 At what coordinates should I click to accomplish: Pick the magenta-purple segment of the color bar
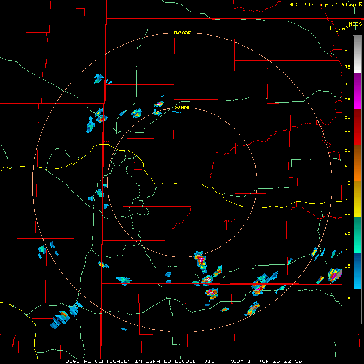point(357,91)
